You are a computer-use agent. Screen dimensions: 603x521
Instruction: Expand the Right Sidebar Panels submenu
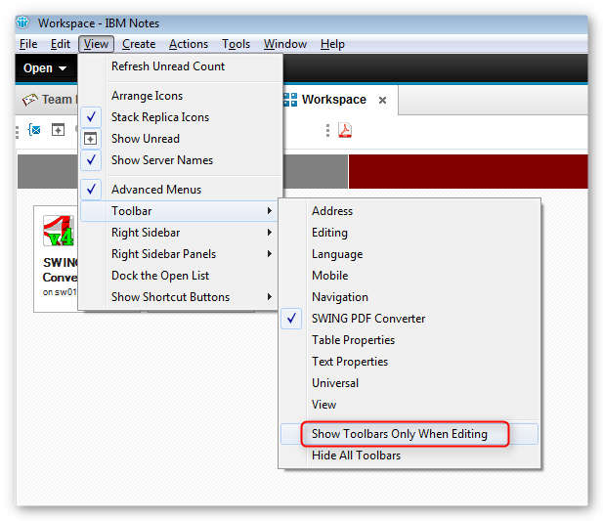(x=179, y=254)
